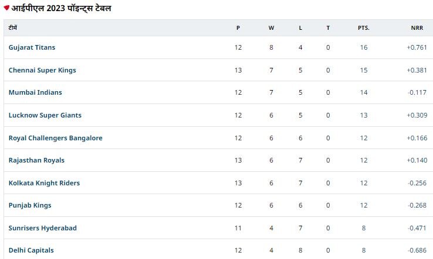
Task: Open the Gujarat Titans team link
Action: 32,47
